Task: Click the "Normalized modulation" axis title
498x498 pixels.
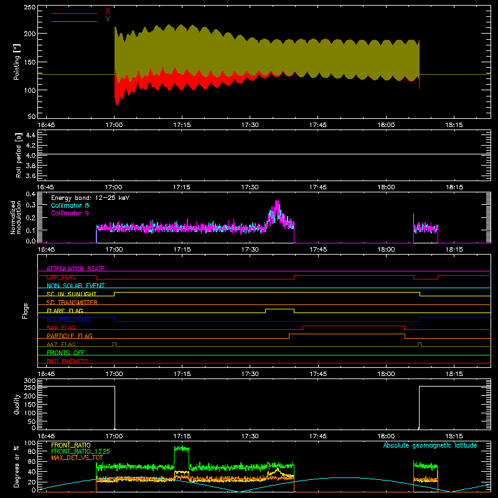Action: click(16, 217)
